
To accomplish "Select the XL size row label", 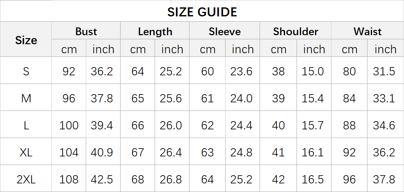I will 26,152.
